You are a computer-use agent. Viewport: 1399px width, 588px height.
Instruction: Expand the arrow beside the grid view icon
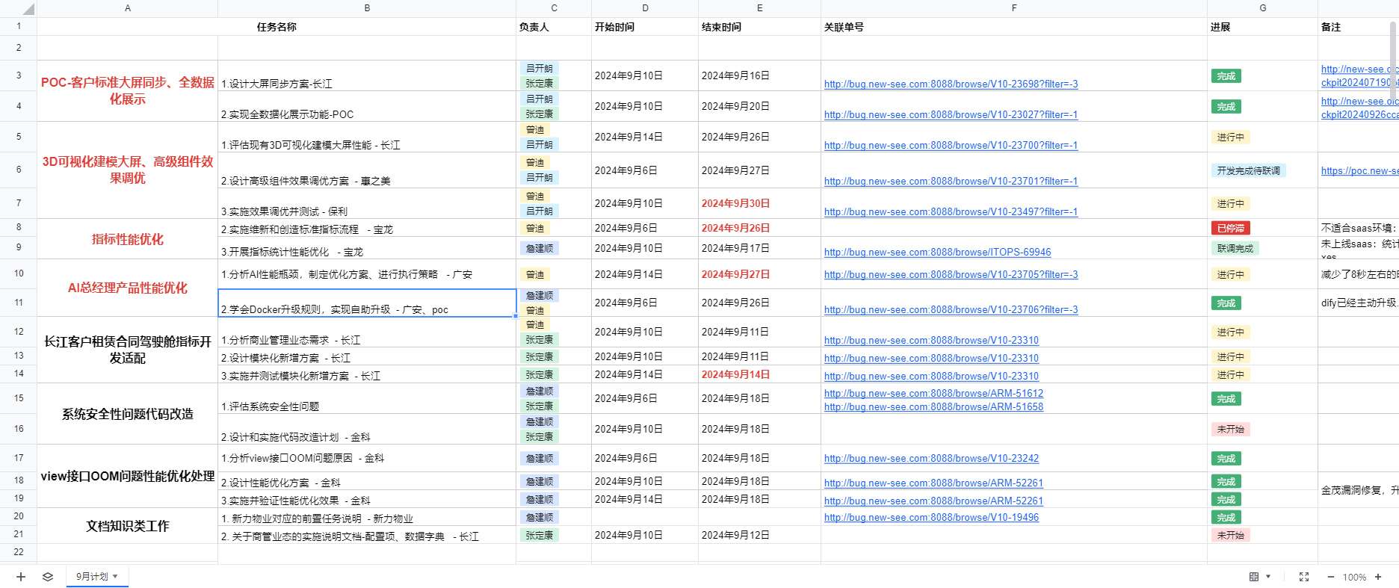(x=1268, y=577)
